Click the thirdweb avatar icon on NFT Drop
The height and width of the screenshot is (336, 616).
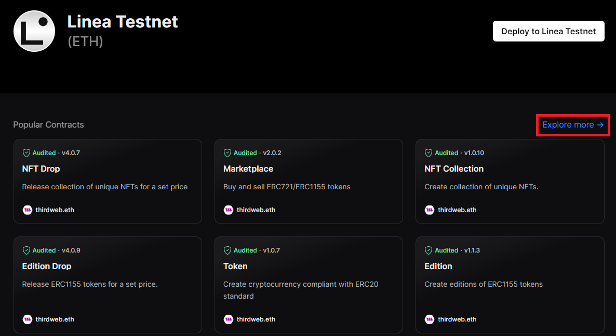point(27,210)
